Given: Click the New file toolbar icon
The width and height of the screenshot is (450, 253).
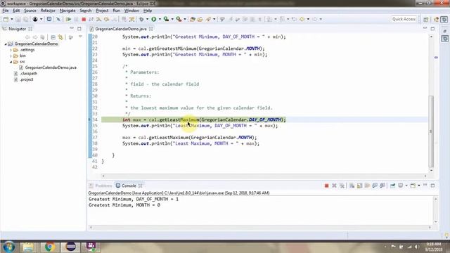Looking at the screenshot, I should pos(6,19).
